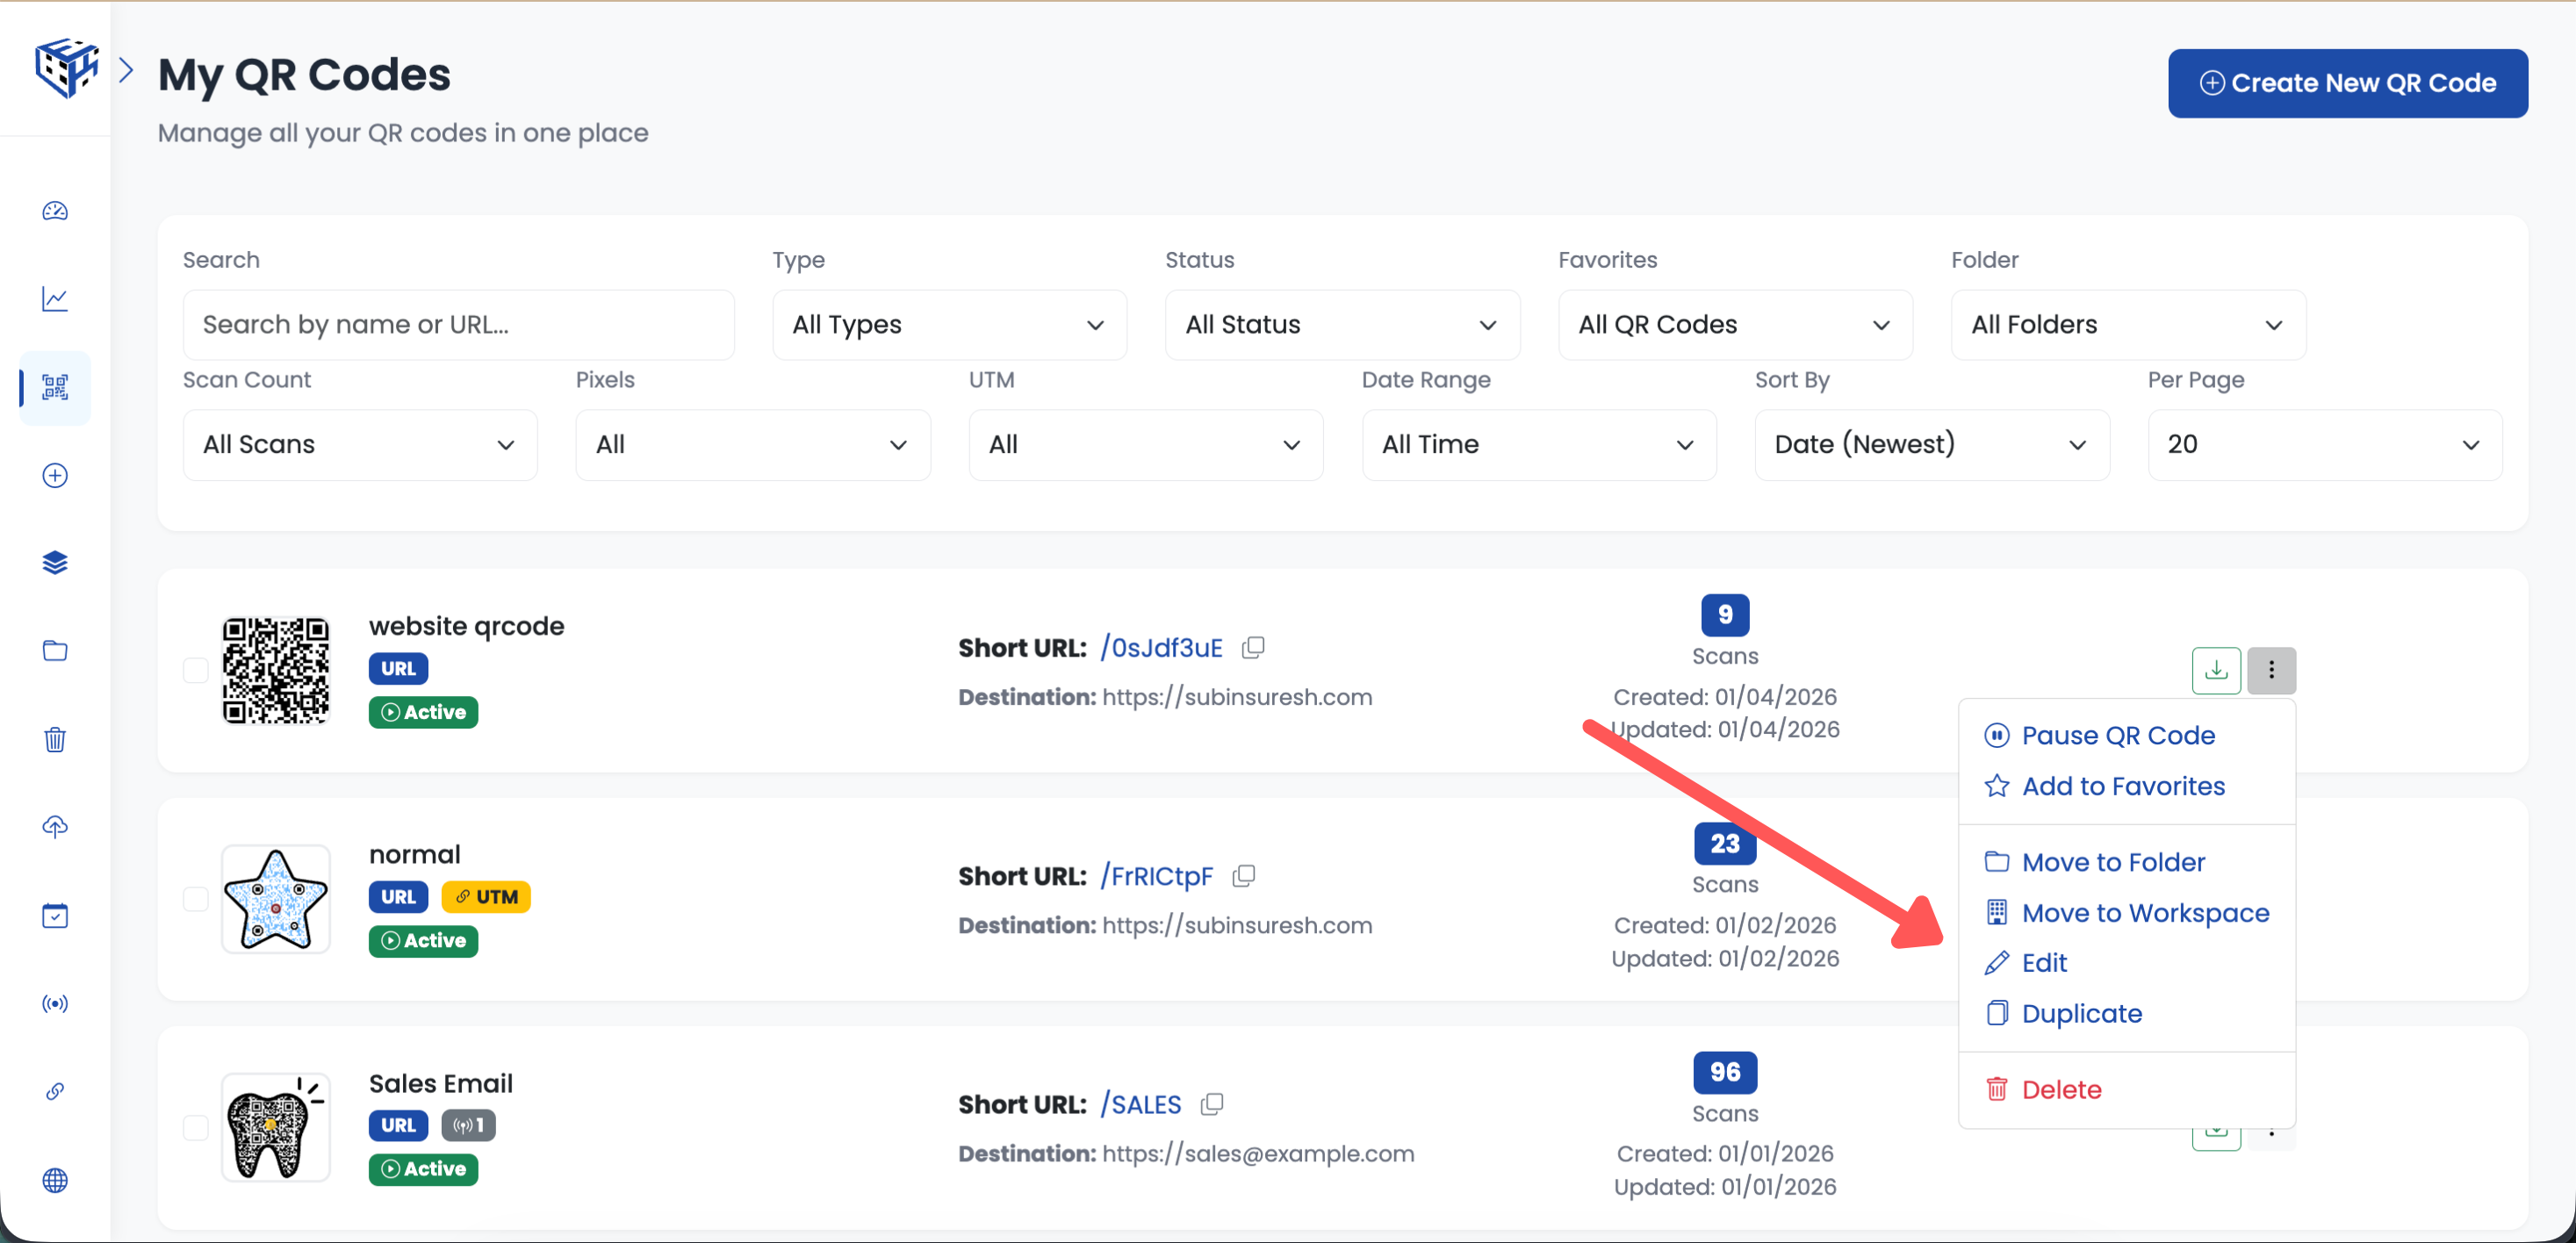Click the dashboard speedometer sidebar icon
The image size is (2576, 1243).
[55, 211]
